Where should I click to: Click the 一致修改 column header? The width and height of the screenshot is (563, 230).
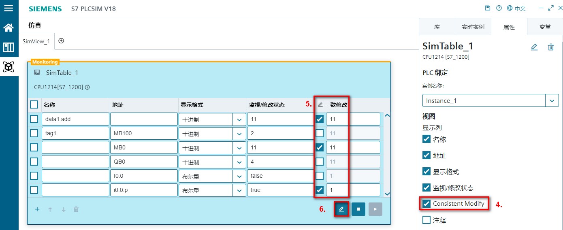(336, 105)
